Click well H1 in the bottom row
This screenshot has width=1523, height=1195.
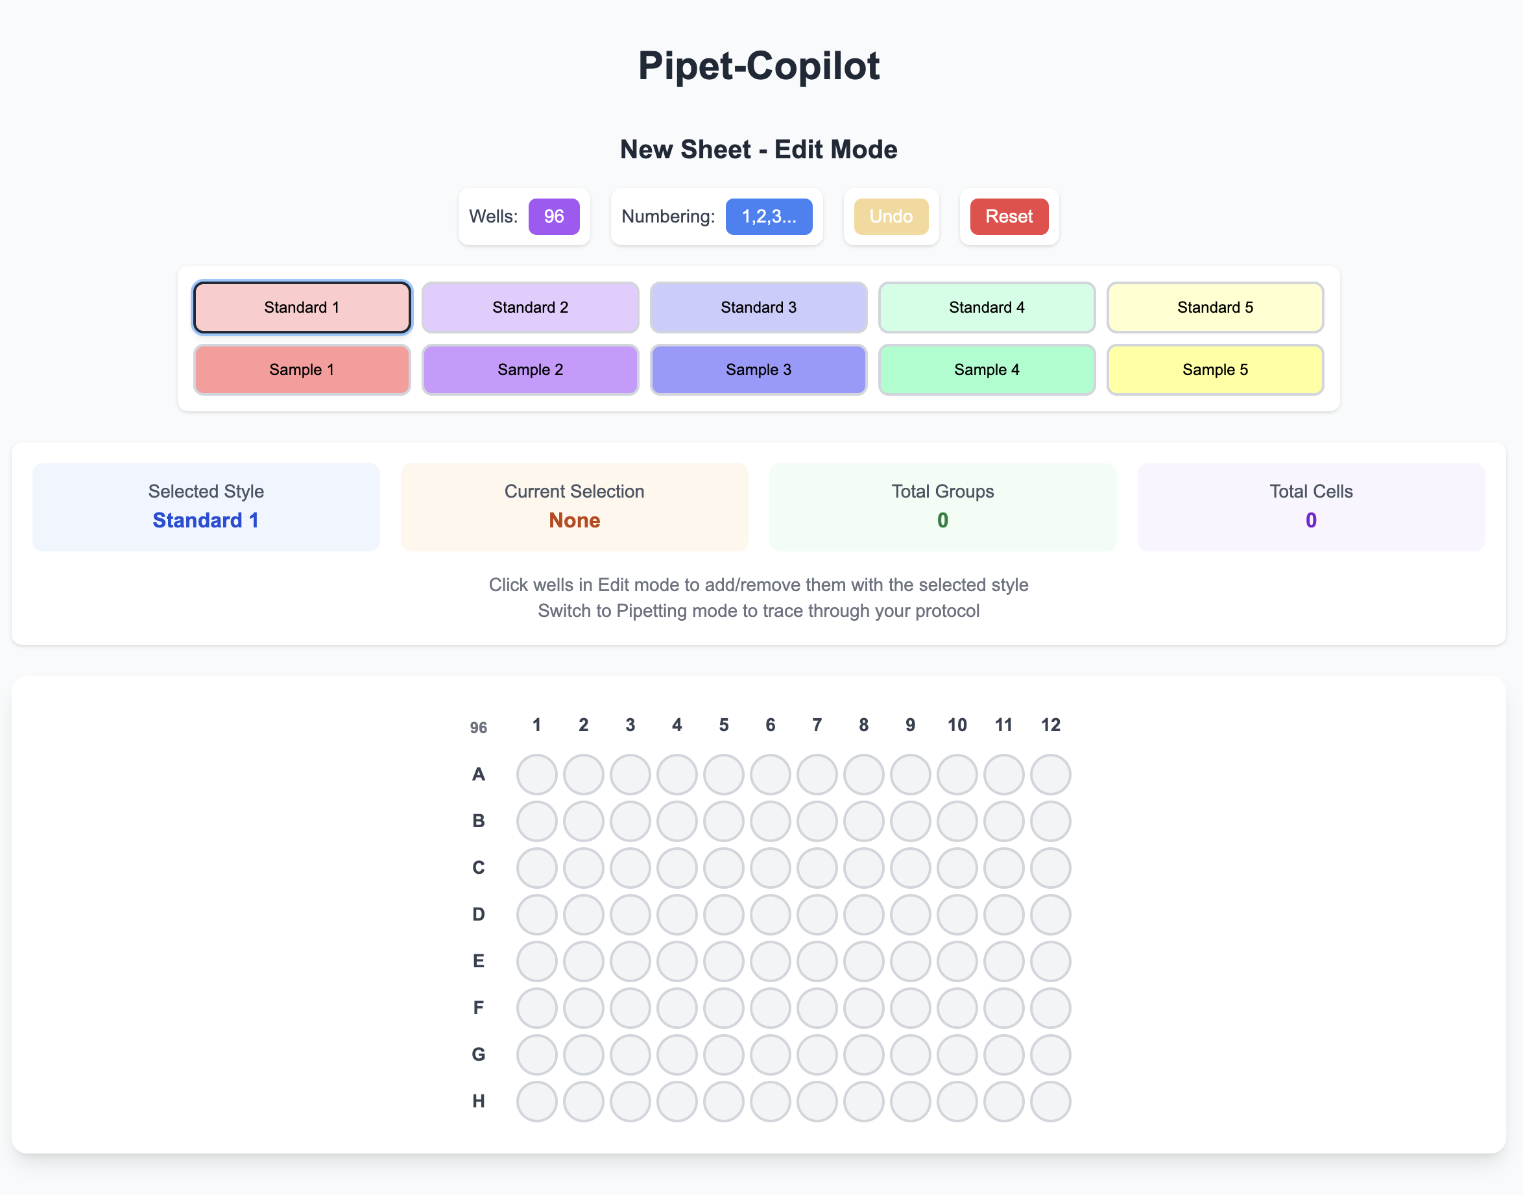(536, 1101)
